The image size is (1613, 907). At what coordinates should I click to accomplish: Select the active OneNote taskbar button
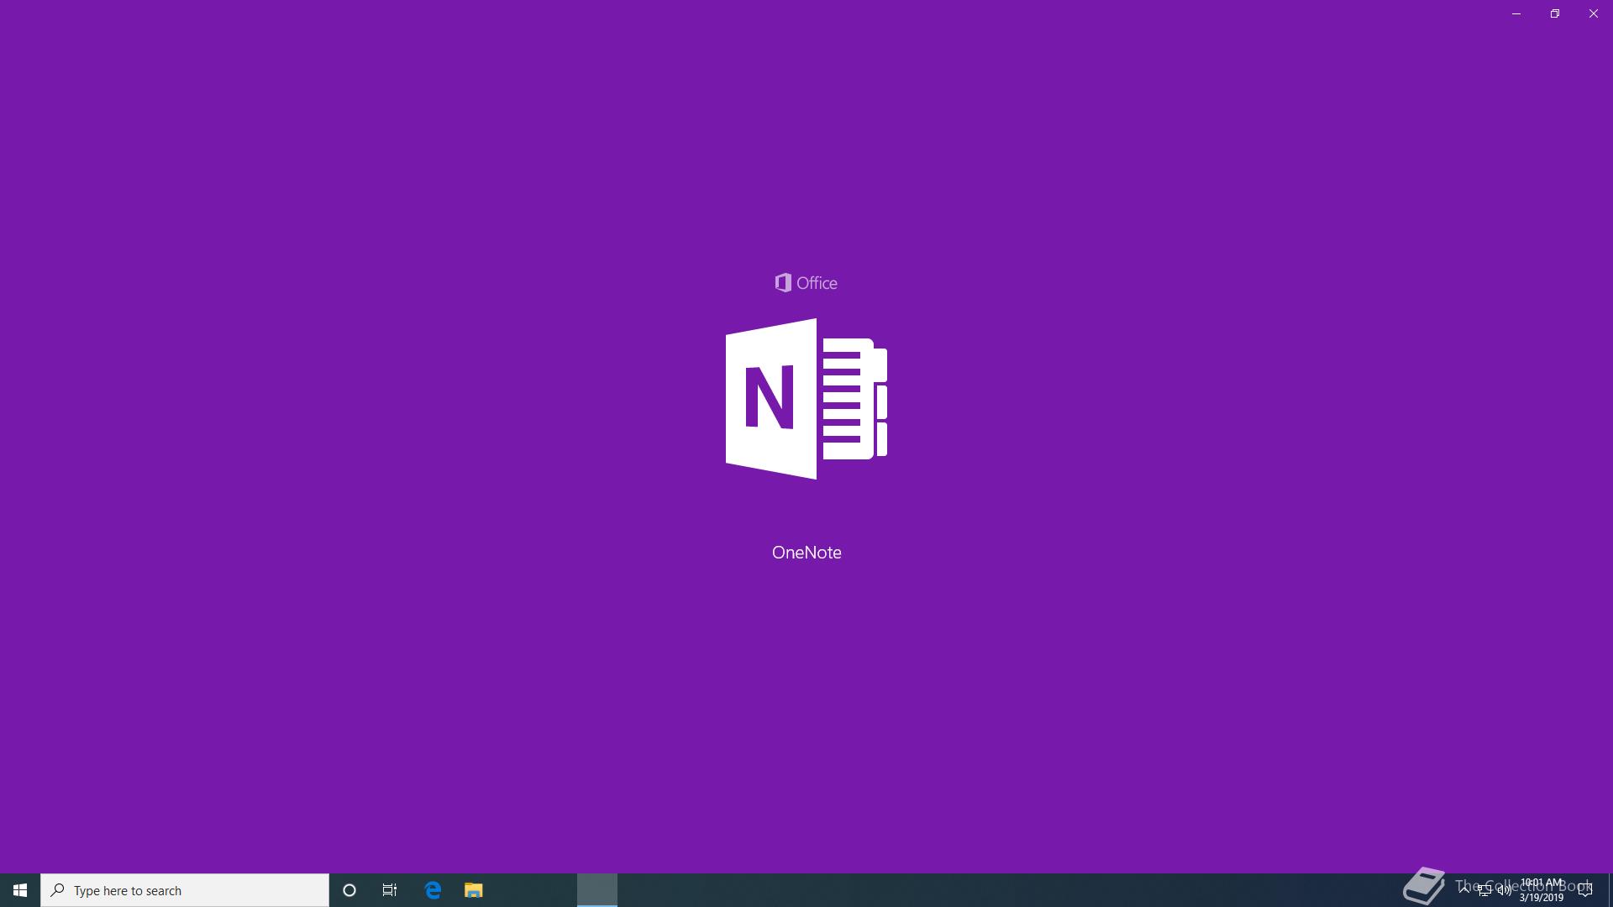[x=597, y=890]
